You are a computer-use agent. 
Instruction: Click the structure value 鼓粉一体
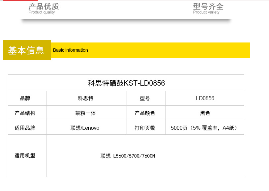(86, 113)
